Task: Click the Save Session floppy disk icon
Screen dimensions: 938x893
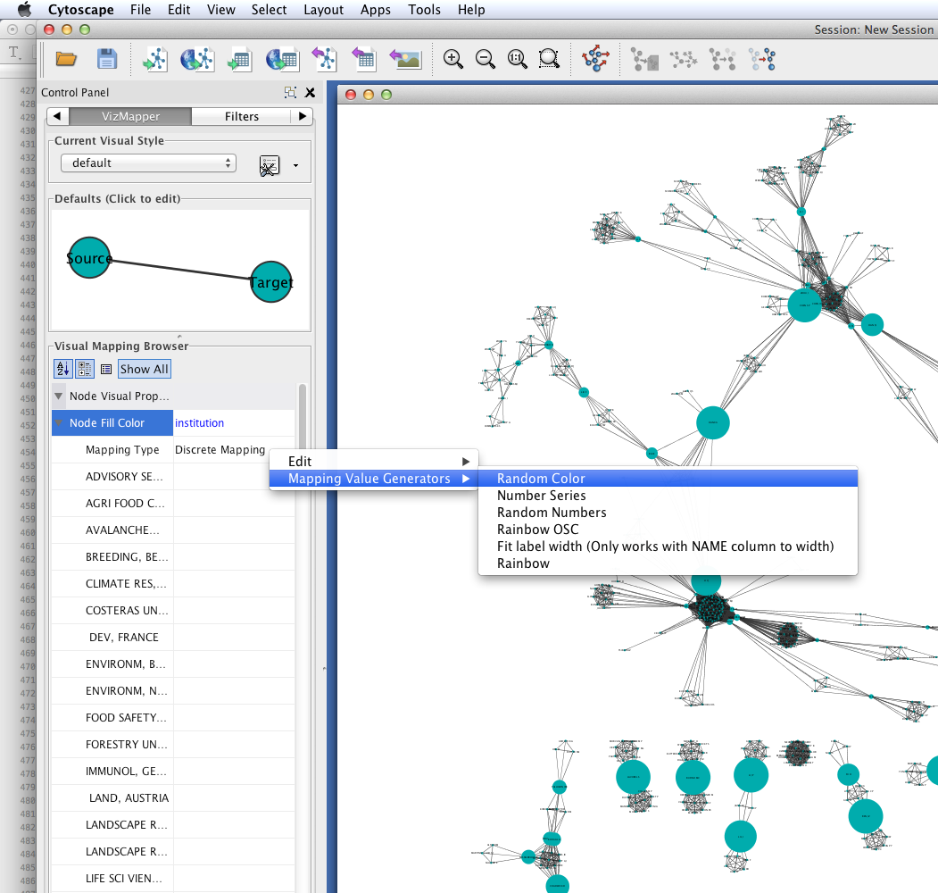Action: (x=107, y=59)
